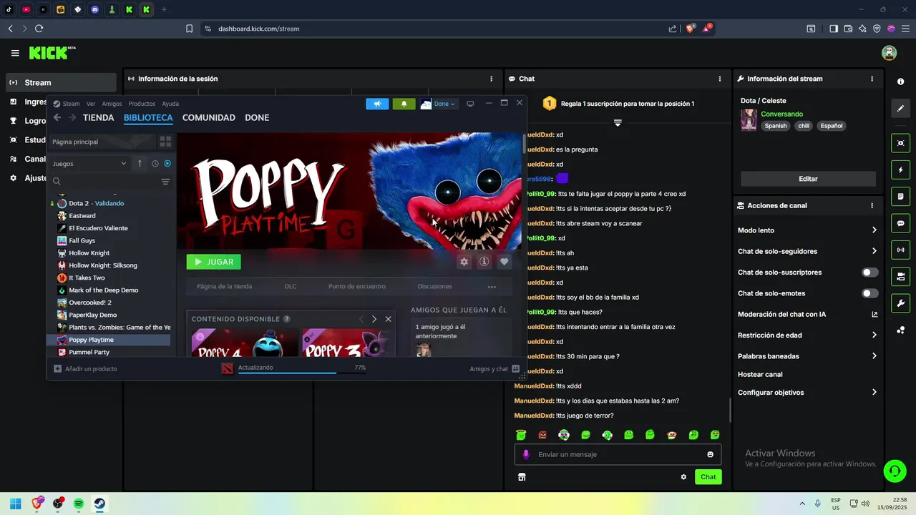This screenshot has width=916, height=515.
Task: Open Información de la sesión options menu
Action: (491, 79)
